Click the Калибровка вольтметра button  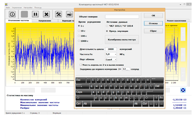pos(122,40)
